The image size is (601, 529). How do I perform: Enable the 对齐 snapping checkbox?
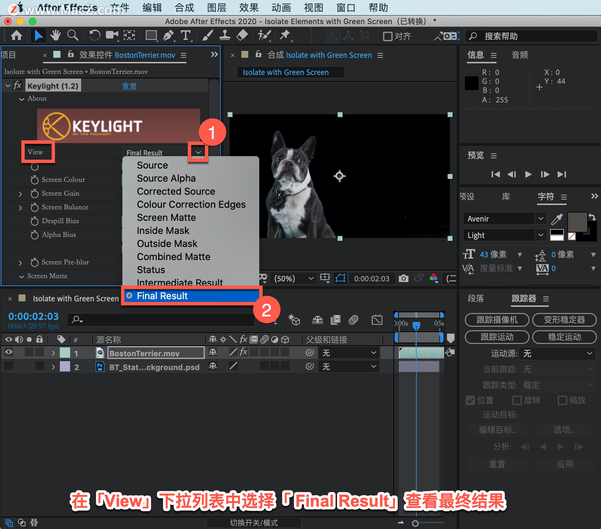click(x=388, y=36)
